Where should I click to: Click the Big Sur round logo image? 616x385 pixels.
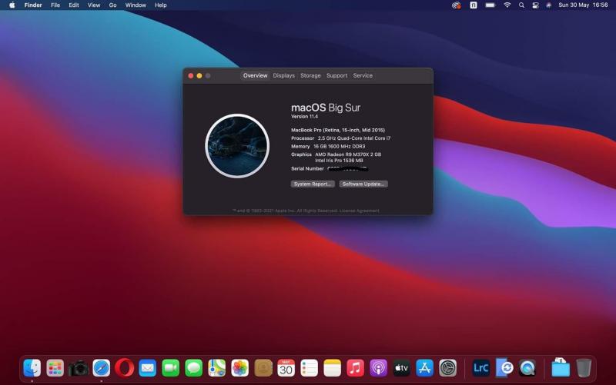tap(237, 146)
